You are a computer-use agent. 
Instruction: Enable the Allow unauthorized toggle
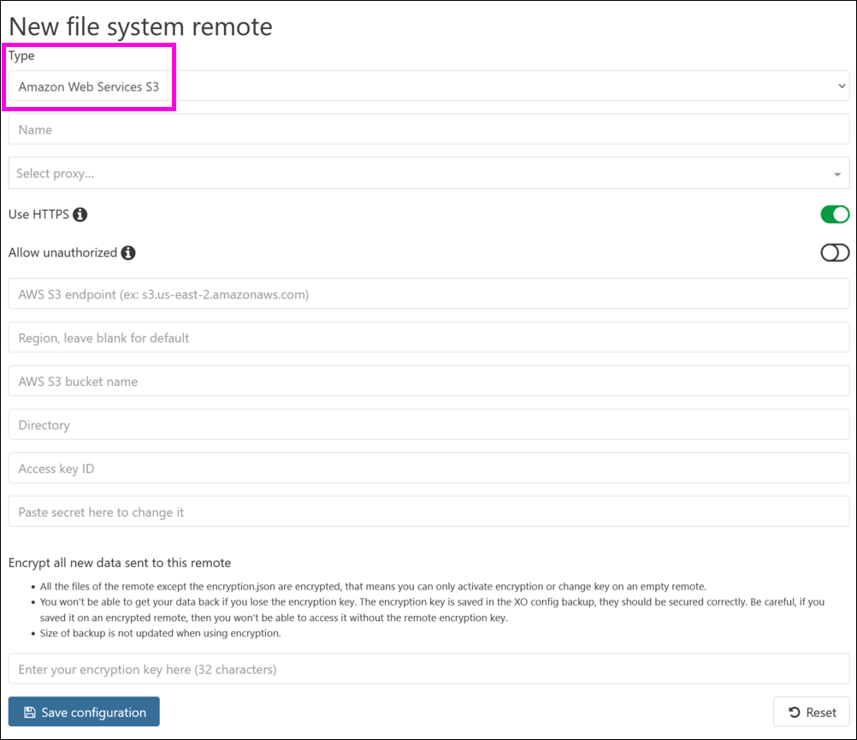[835, 252]
